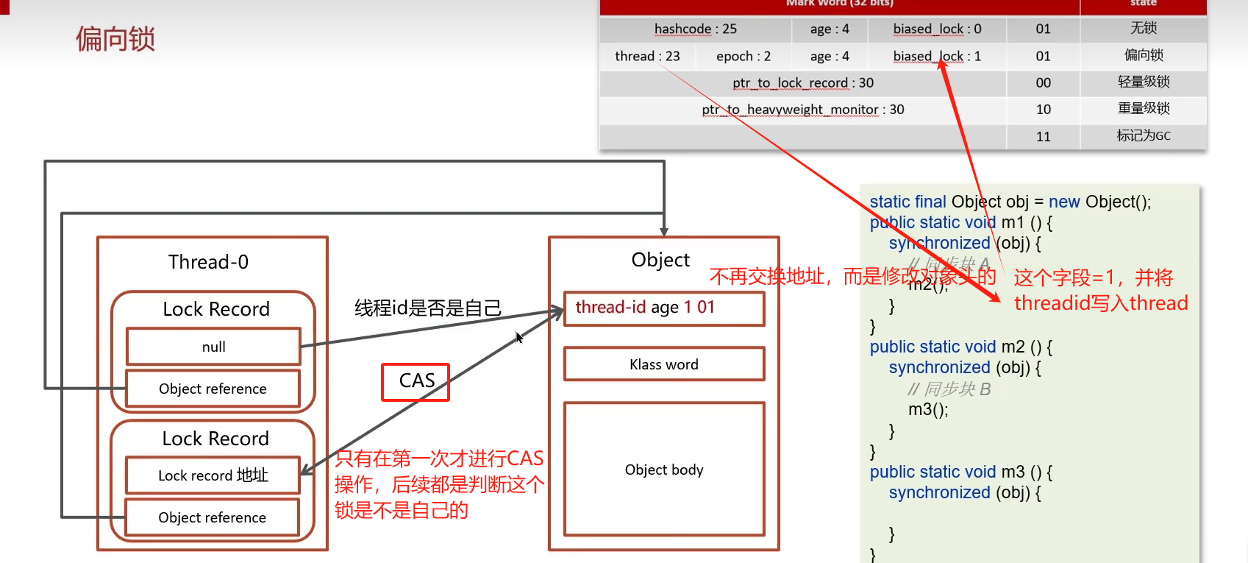The height and width of the screenshot is (563, 1248).
Task: Select the 'hashcode : 25' table cell
Action: coord(696,29)
